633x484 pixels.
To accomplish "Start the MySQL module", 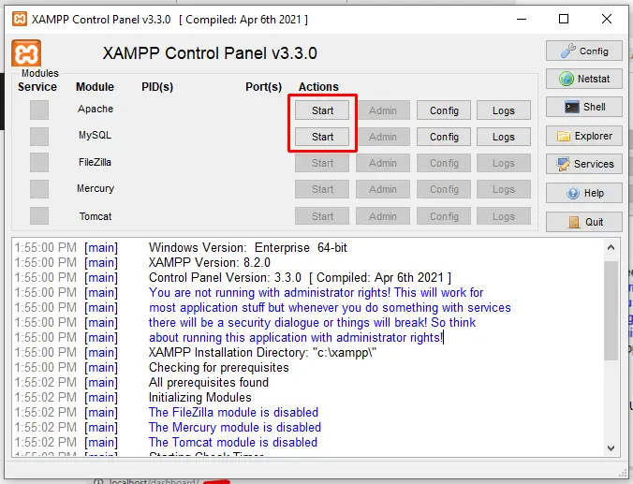I will coord(322,137).
